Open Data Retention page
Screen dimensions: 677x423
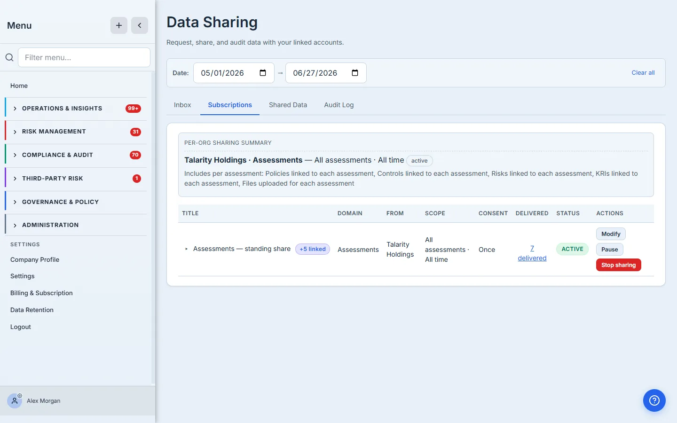pyautogui.click(x=32, y=310)
